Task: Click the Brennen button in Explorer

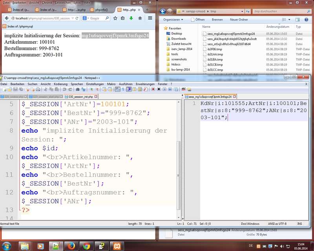Action: 217,19
